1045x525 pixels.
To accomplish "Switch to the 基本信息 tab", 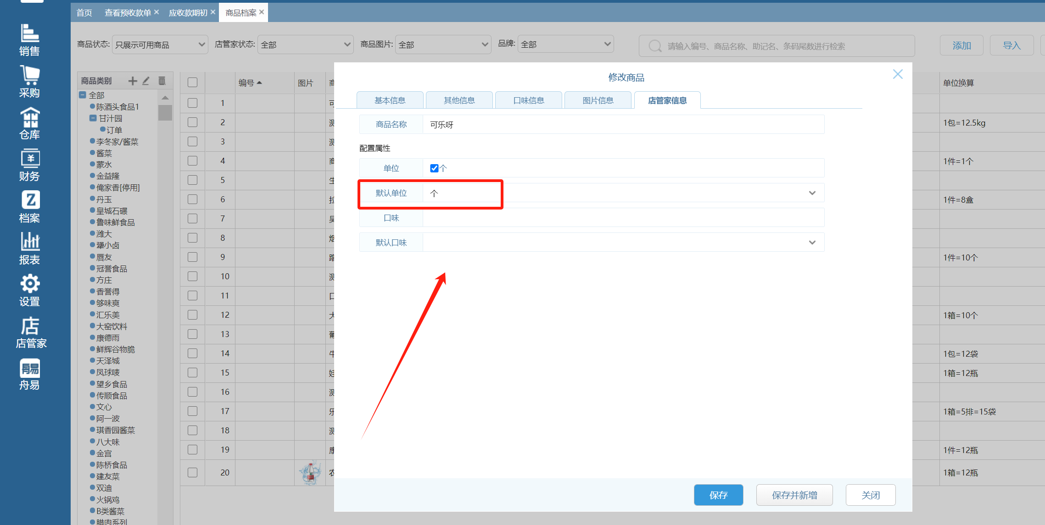I will [390, 100].
